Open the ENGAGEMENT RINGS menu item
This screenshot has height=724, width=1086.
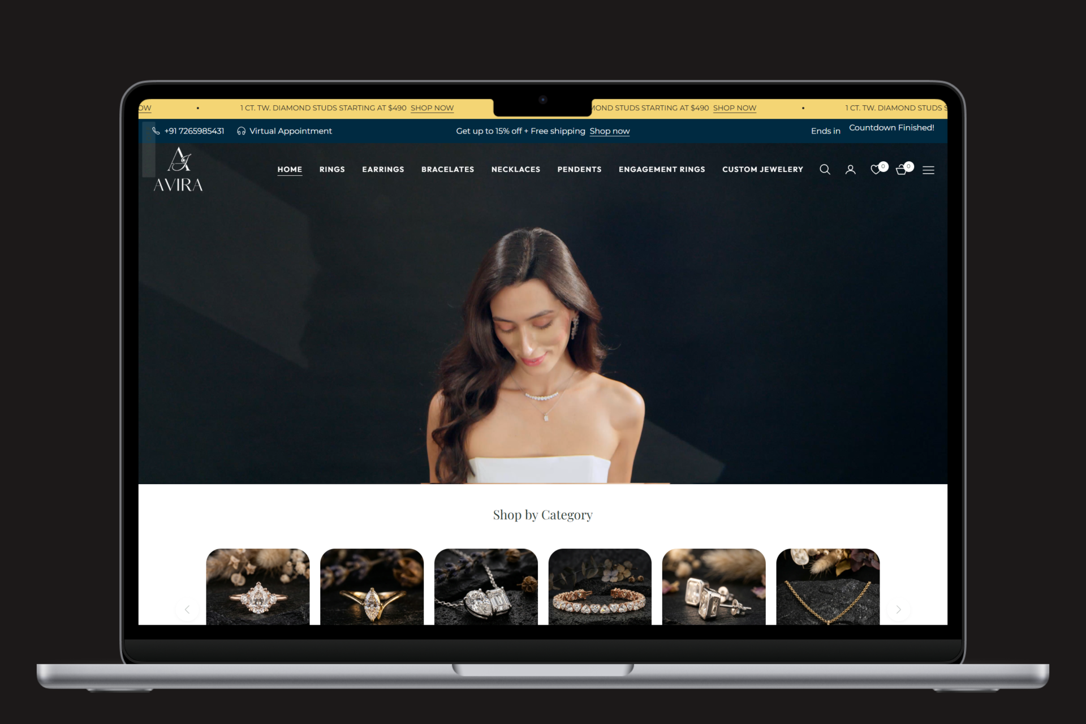point(662,170)
